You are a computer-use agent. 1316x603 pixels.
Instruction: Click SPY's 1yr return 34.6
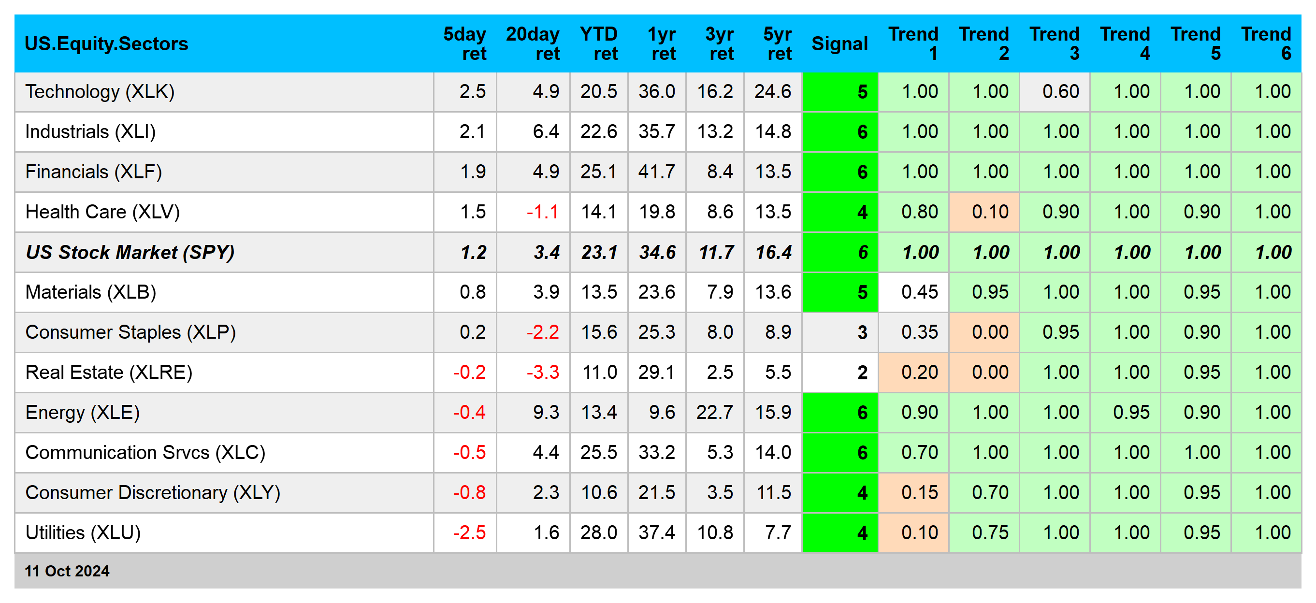click(657, 252)
